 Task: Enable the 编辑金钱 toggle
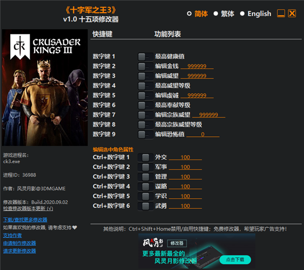click(x=145, y=66)
